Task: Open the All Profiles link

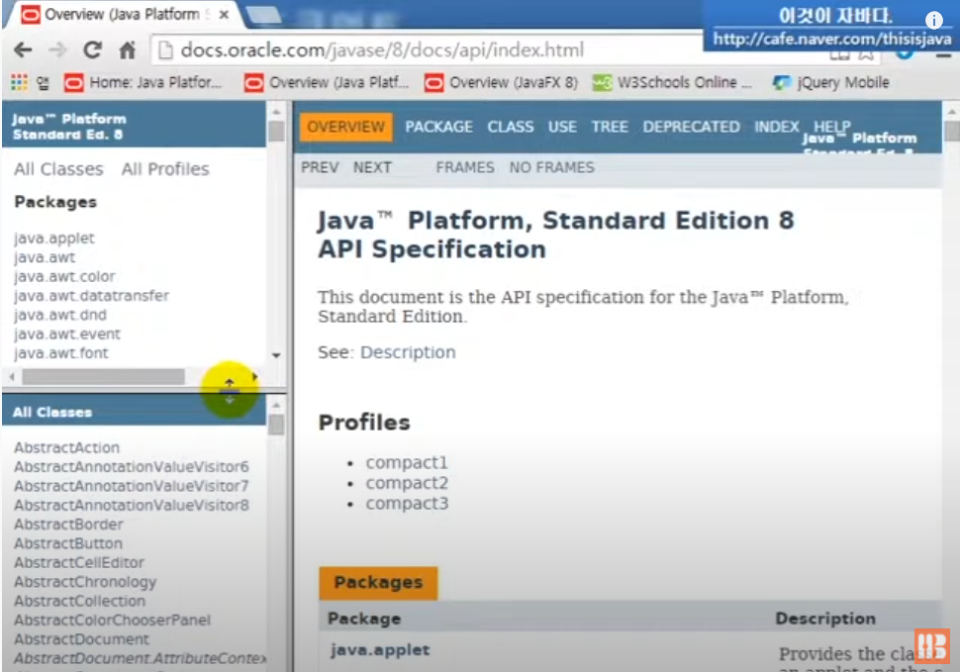Action: click(165, 169)
